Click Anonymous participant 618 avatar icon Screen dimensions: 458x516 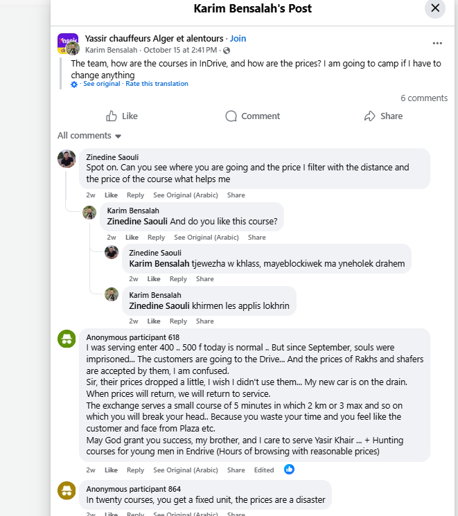tap(67, 338)
